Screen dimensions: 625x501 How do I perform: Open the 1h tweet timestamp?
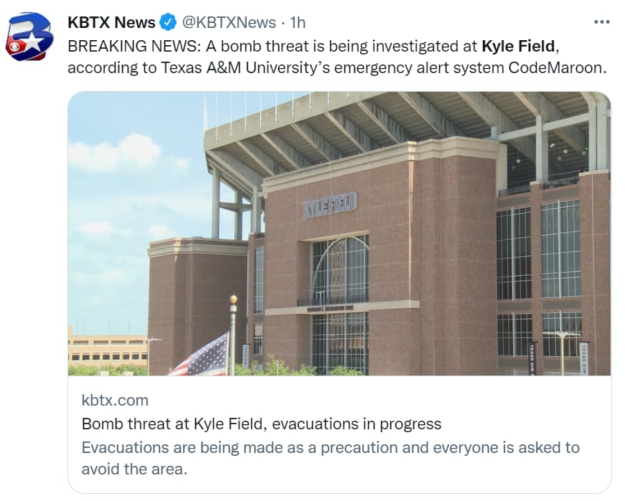pos(298,22)
